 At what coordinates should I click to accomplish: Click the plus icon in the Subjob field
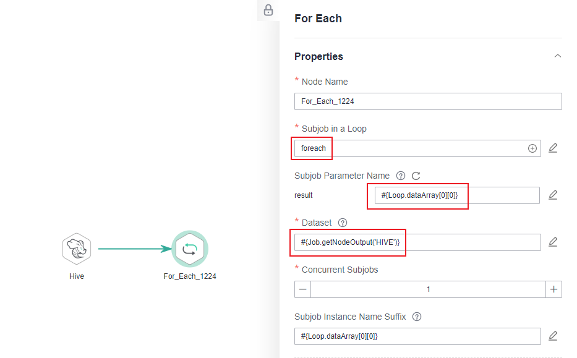click(x=532, y=148)
